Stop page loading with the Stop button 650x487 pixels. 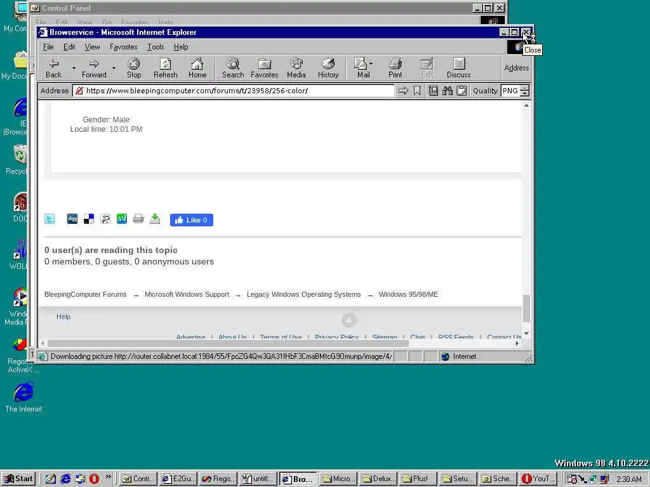(133, 68)
